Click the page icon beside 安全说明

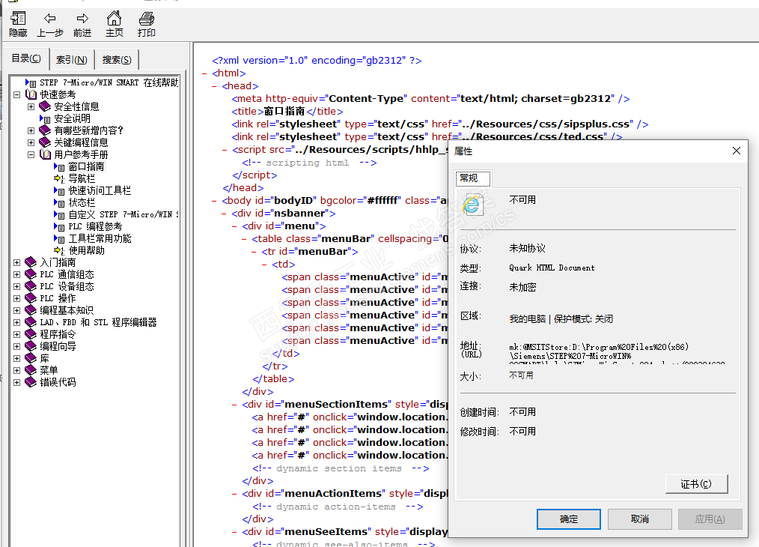point(45,118)
